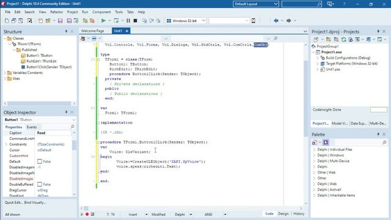
Task: Collapse the Button1Click procedure fold marker
Action: point(98,142)
